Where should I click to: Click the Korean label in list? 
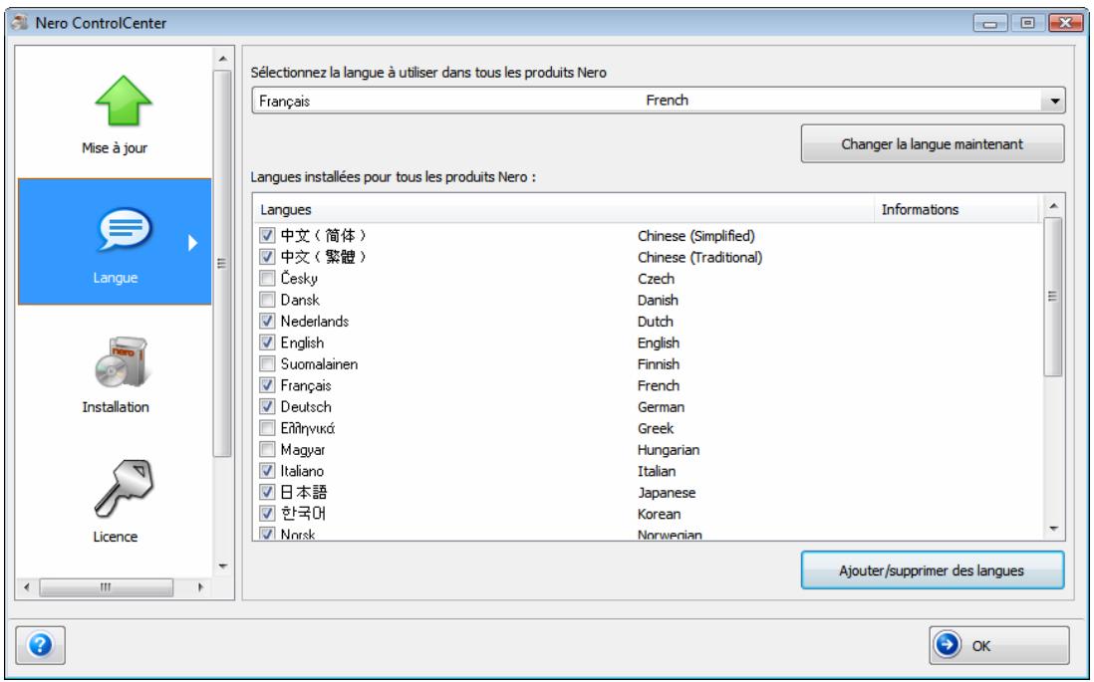pyautogui.click(x=659, y=514)
